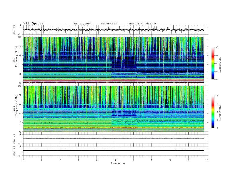Click the "ch.3(V)" axis label
233x180 pixels.
pos(14,139)
